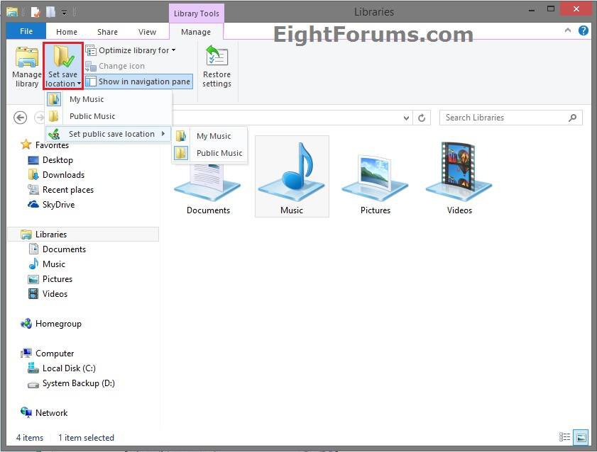Screen dimensions: 597x452
Task: Open the File tab
Action: click(x=26, y=32)
